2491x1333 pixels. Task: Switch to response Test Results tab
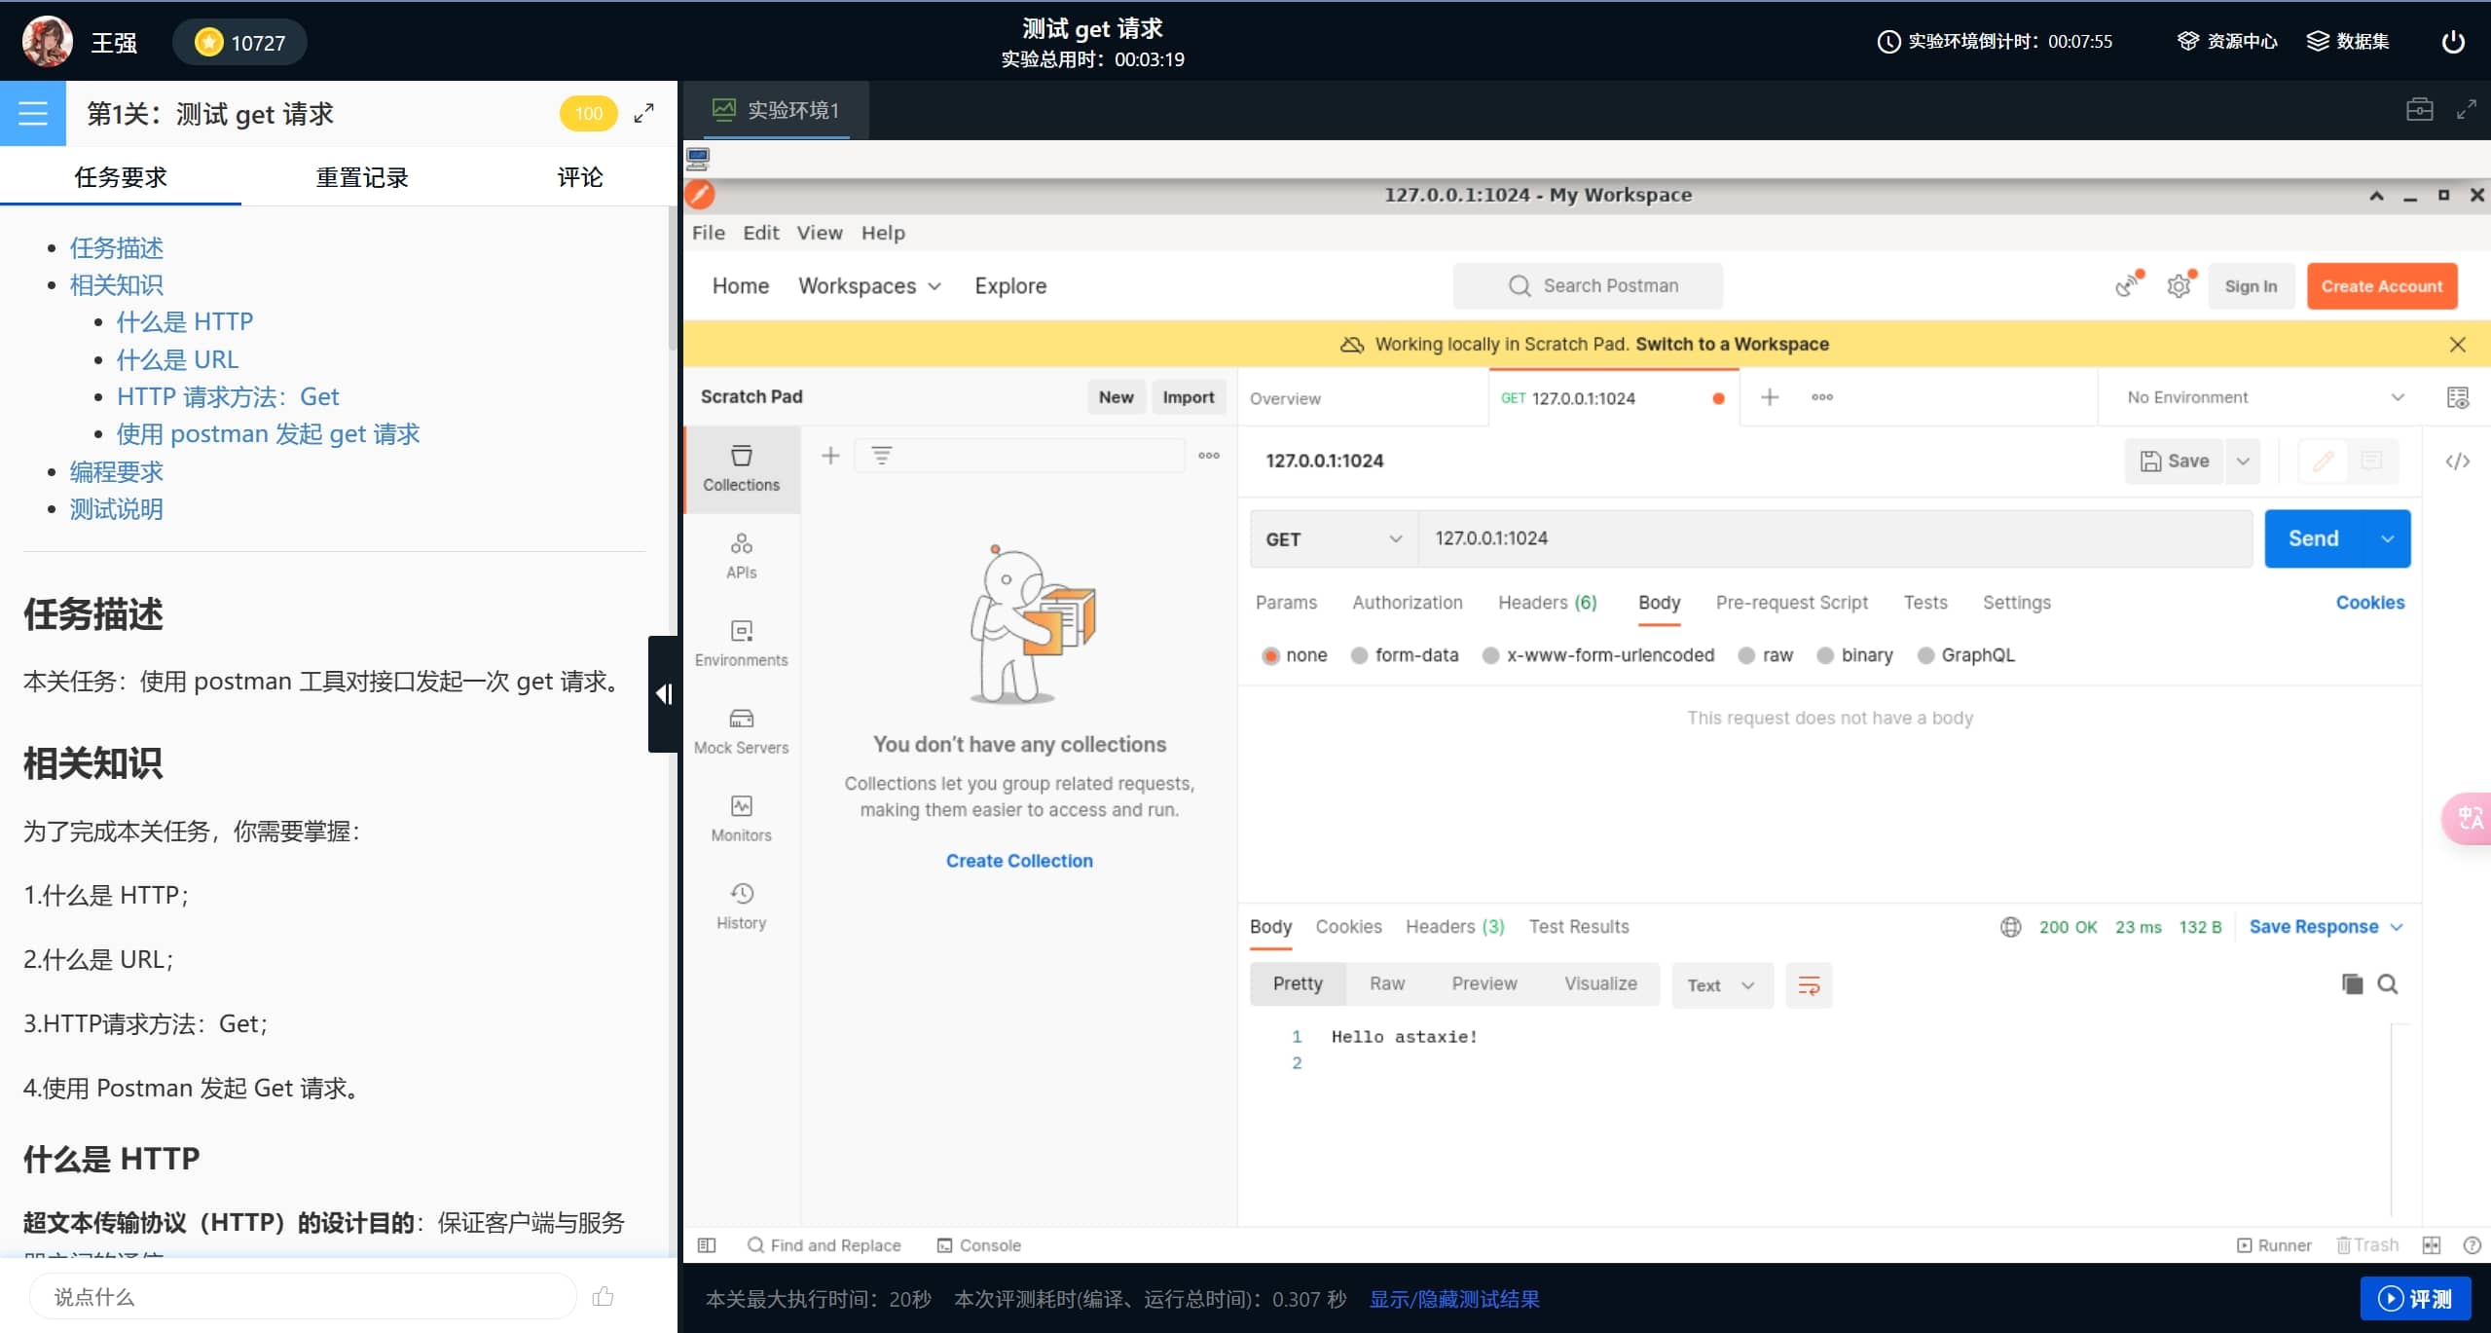pos(1578,926)
